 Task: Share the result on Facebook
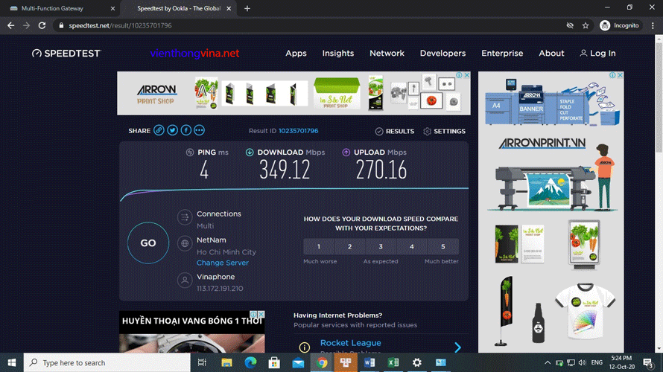point(185,130)
